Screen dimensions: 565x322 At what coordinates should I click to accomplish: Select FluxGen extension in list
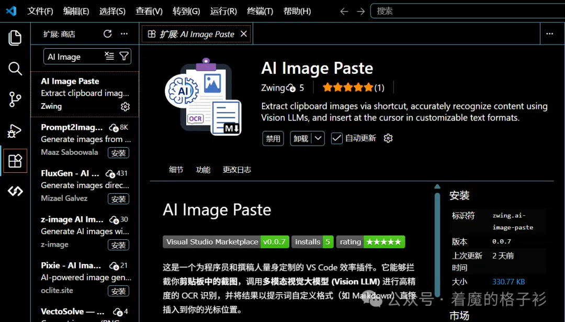(x=85, y=186)
